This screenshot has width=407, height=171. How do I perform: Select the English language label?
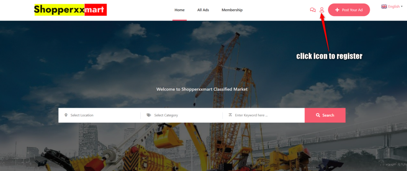[x=394, y=6]
